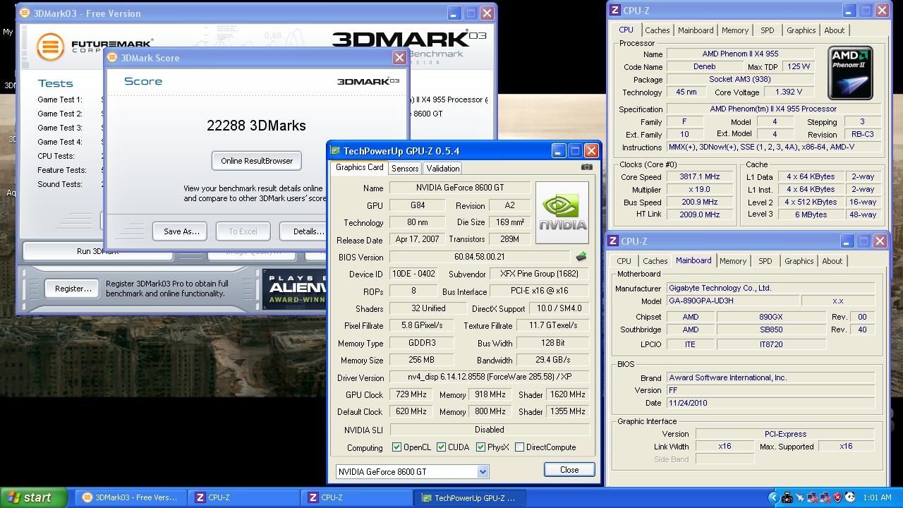
Task: Click the Save As... button
Action: [181, 231]
